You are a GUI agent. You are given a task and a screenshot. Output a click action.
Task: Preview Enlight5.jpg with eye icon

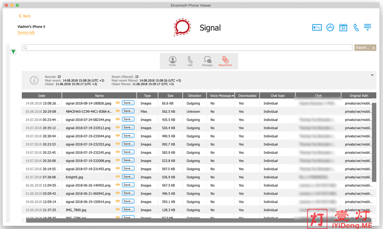tap(118, 177)
